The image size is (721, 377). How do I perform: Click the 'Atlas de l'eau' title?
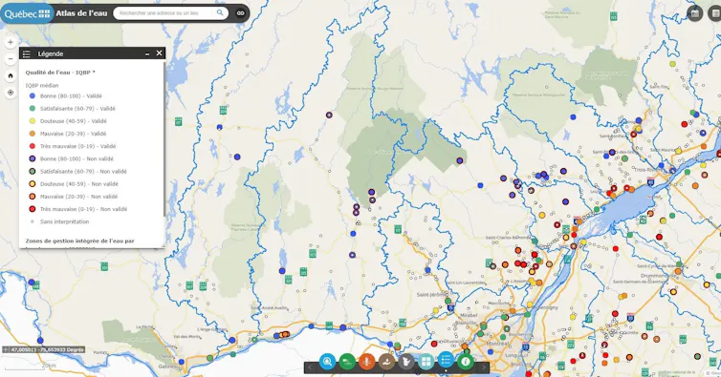pyautogui.click(x=81, y=13)
